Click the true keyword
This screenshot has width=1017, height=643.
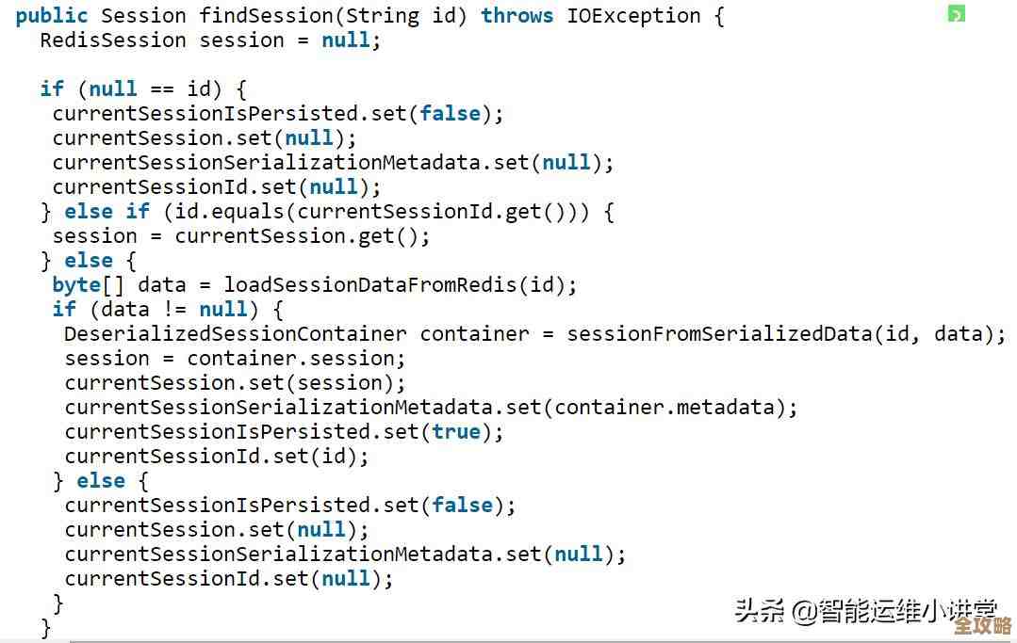(456, 432)
